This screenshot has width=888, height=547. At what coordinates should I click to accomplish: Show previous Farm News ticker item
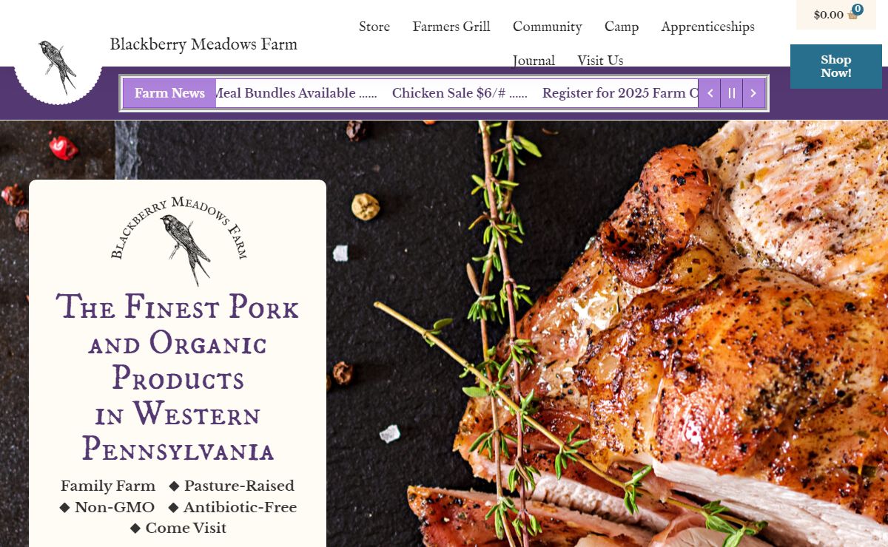pyautogui.click(x=710, y=93)
